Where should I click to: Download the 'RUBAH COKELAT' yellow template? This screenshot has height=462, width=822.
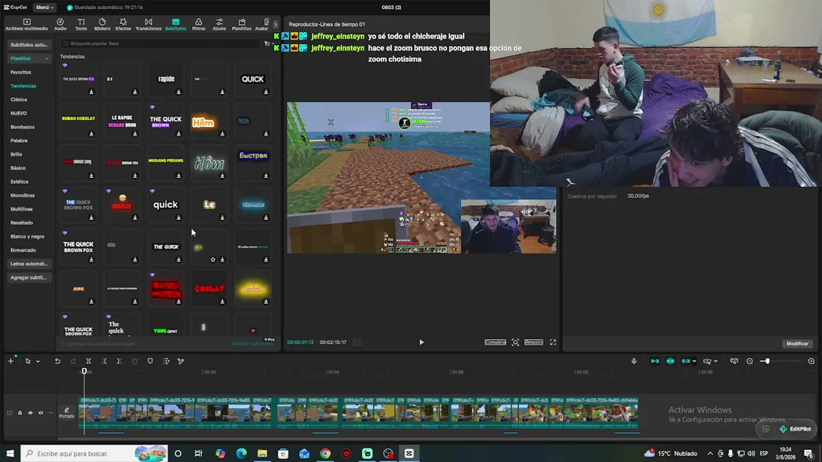(x=91, y=134)
